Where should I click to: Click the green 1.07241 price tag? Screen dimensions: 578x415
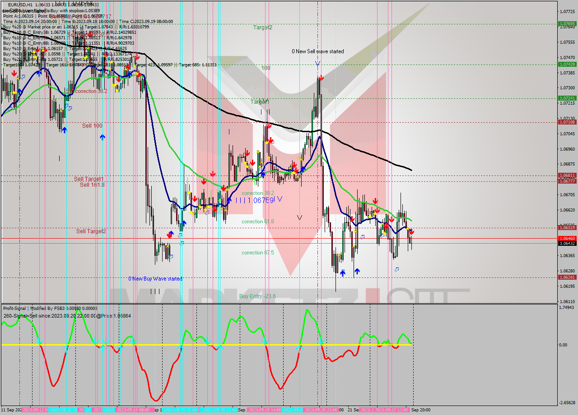[x=567, y=98]
